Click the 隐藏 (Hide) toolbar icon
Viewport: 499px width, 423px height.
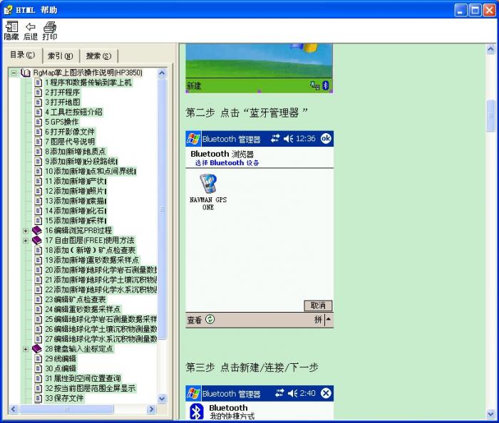tap(11, 27)
